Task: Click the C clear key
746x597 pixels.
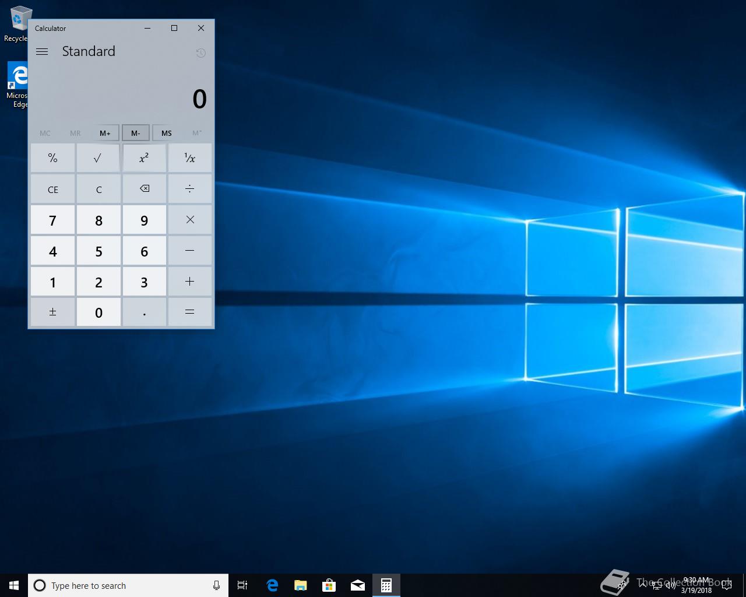Action: [x=98, y=189]
